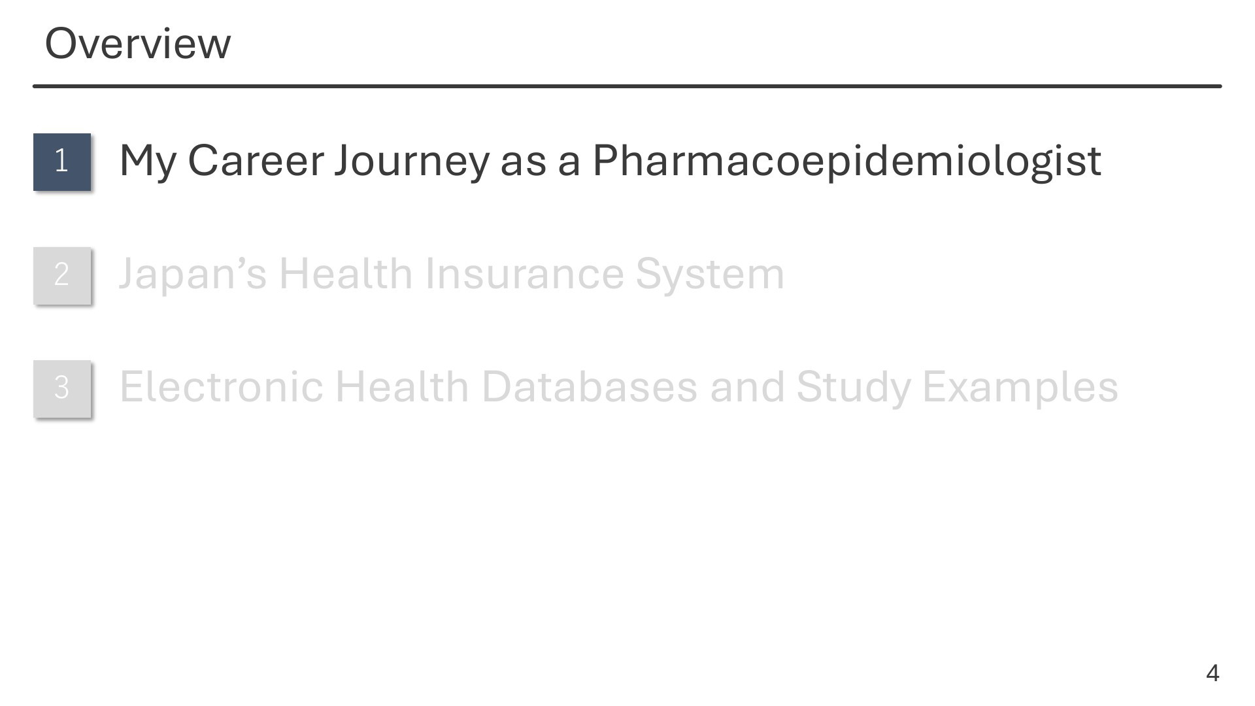1255x706 pixels.
Task: Click the word "Study" in item three
Action: click(853, 388)
